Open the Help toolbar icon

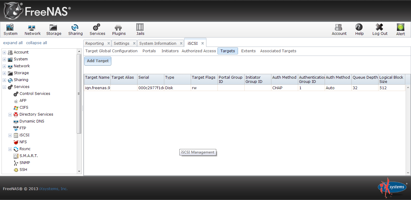[359, 30]
